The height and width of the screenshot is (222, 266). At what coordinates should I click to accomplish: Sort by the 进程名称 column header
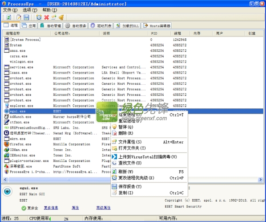pyautogui.click(x=27, y=33)
